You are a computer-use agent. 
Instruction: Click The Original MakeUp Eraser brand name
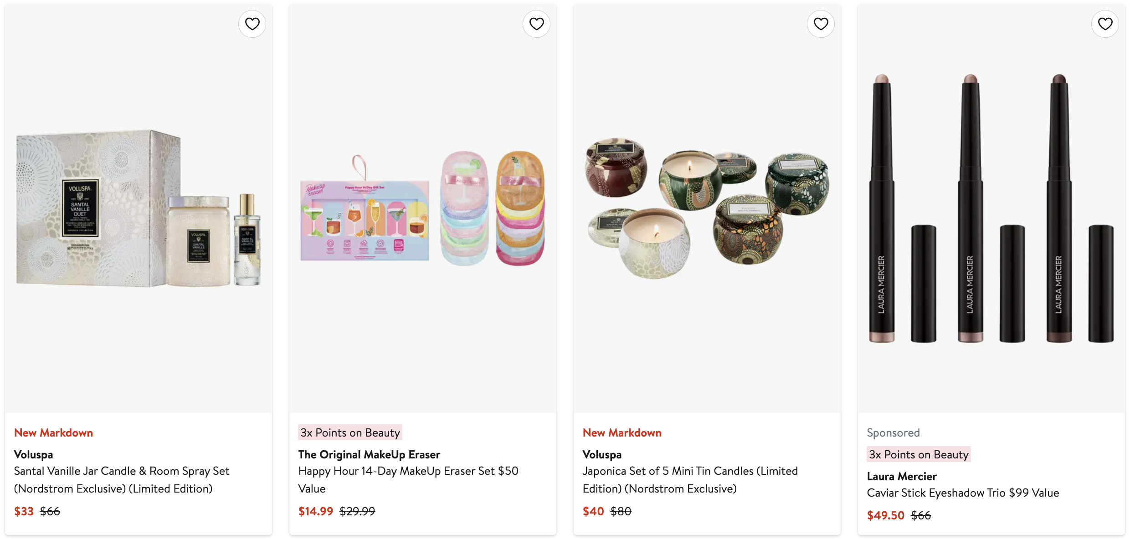click(369, 454)
